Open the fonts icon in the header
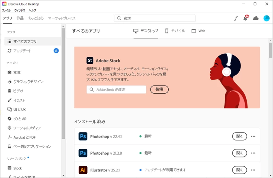273x178 pixels. click(236, 18)
